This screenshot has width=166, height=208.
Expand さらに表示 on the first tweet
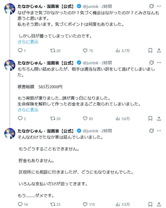(x=28, y=42)
